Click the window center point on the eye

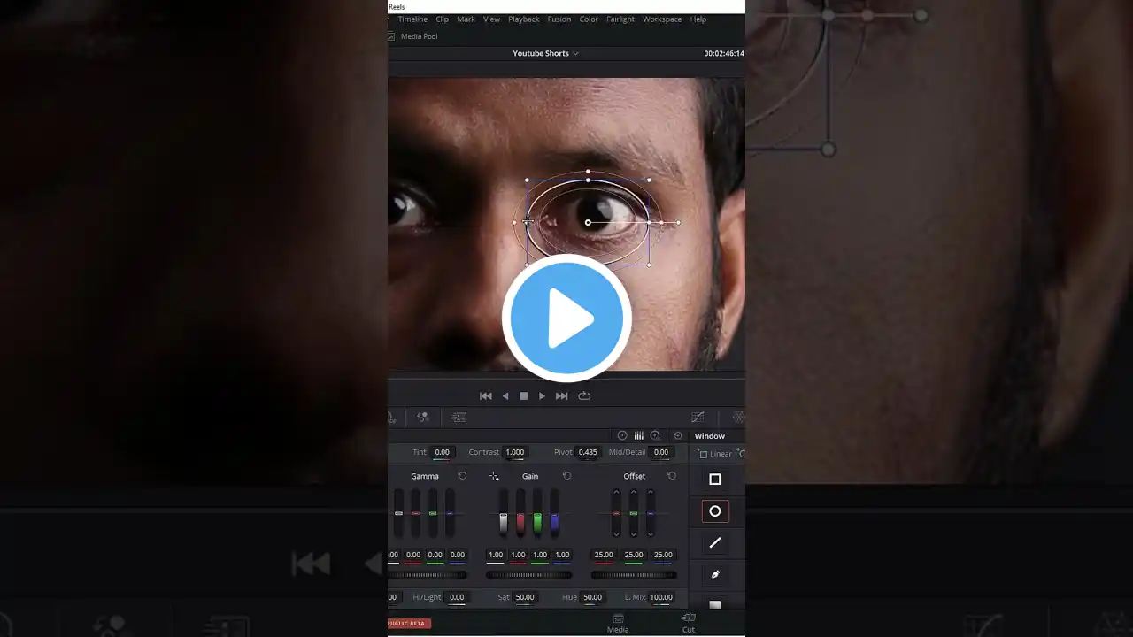[588, 223]
